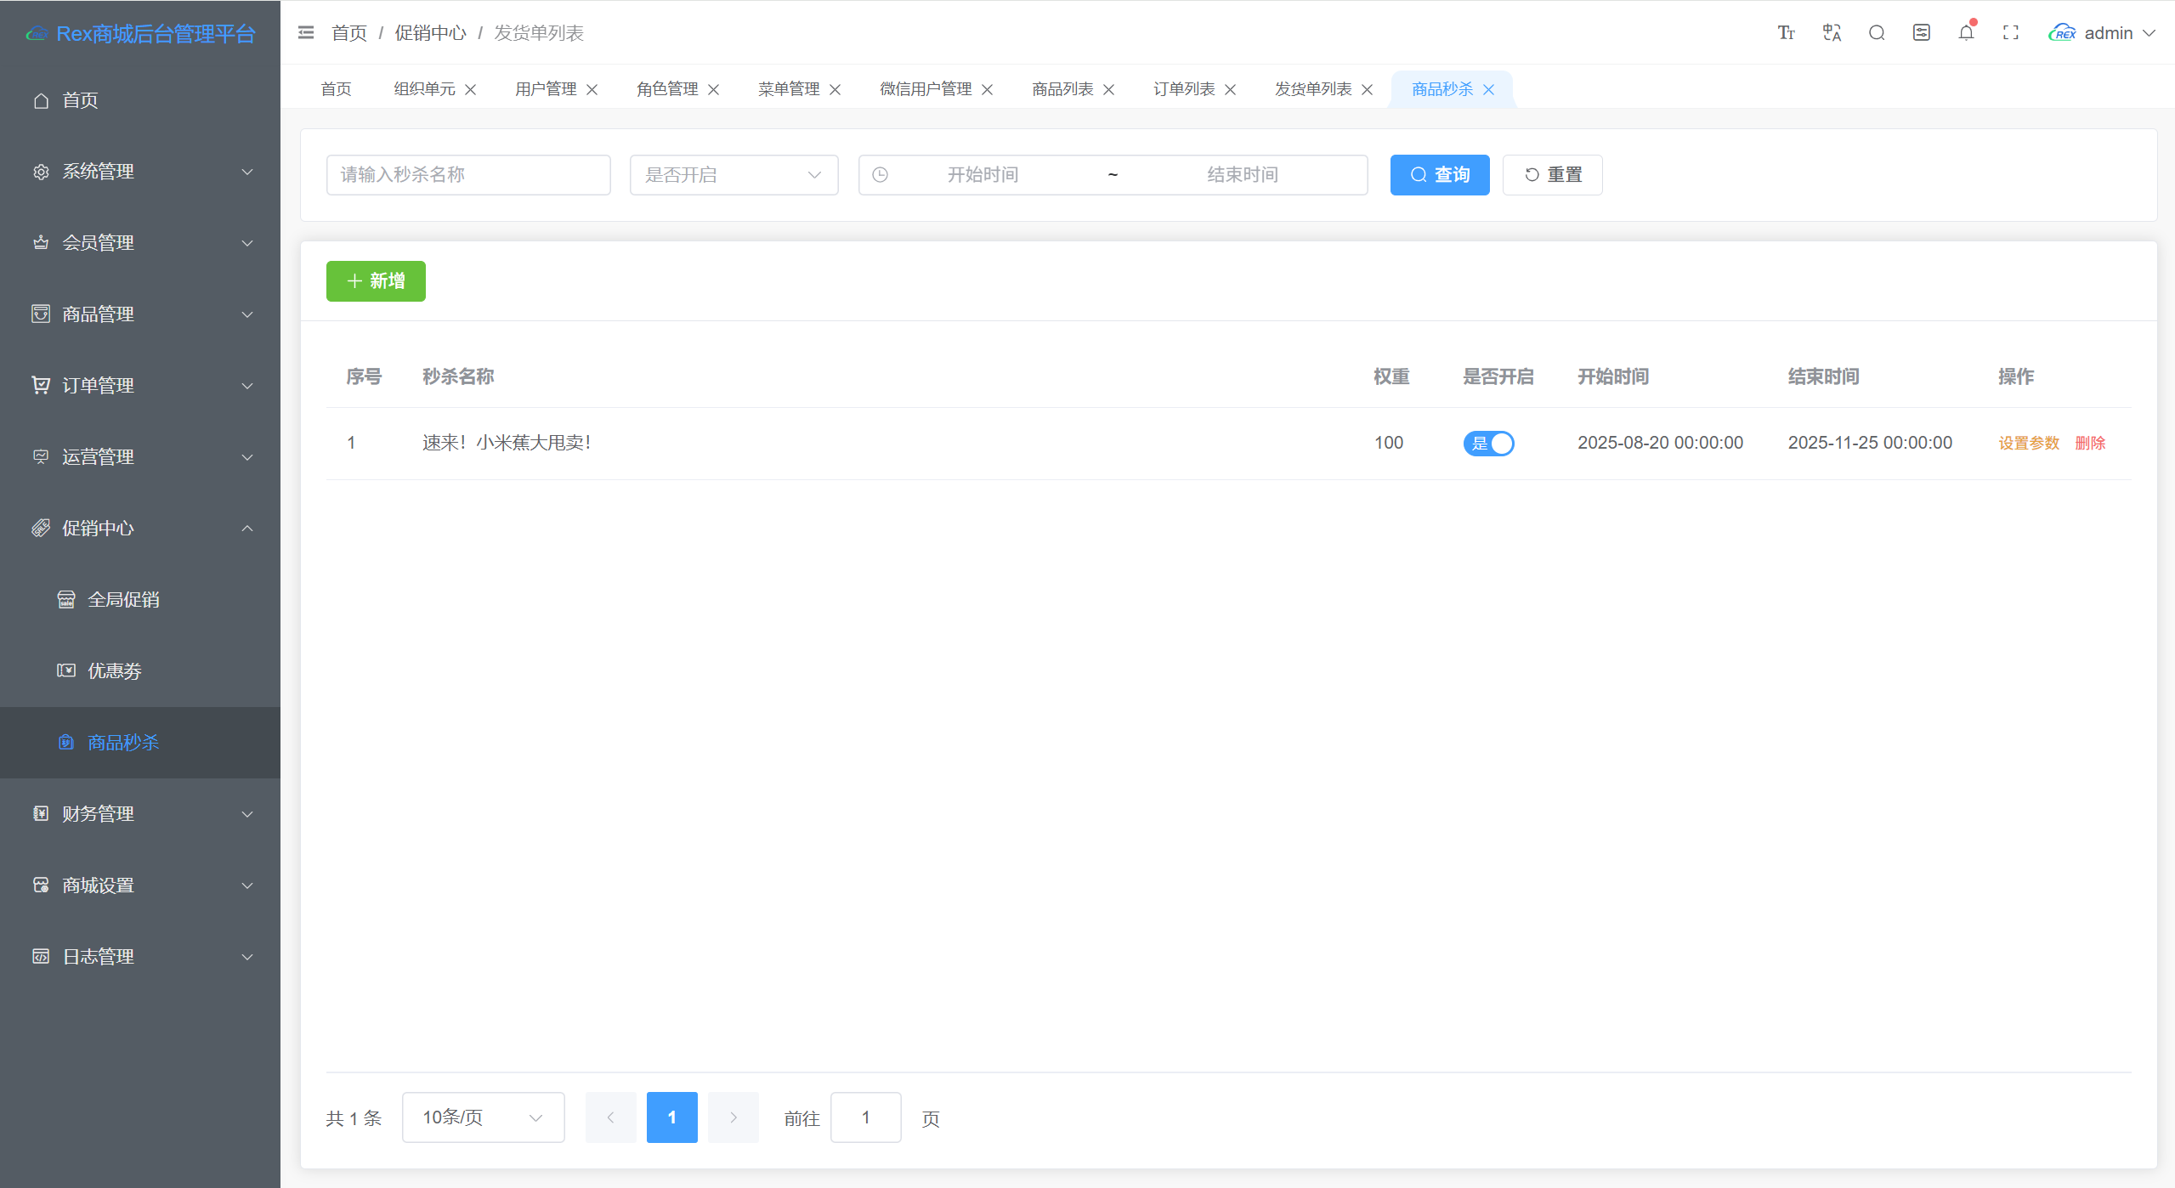Open the header search icon

(1877, 32)
